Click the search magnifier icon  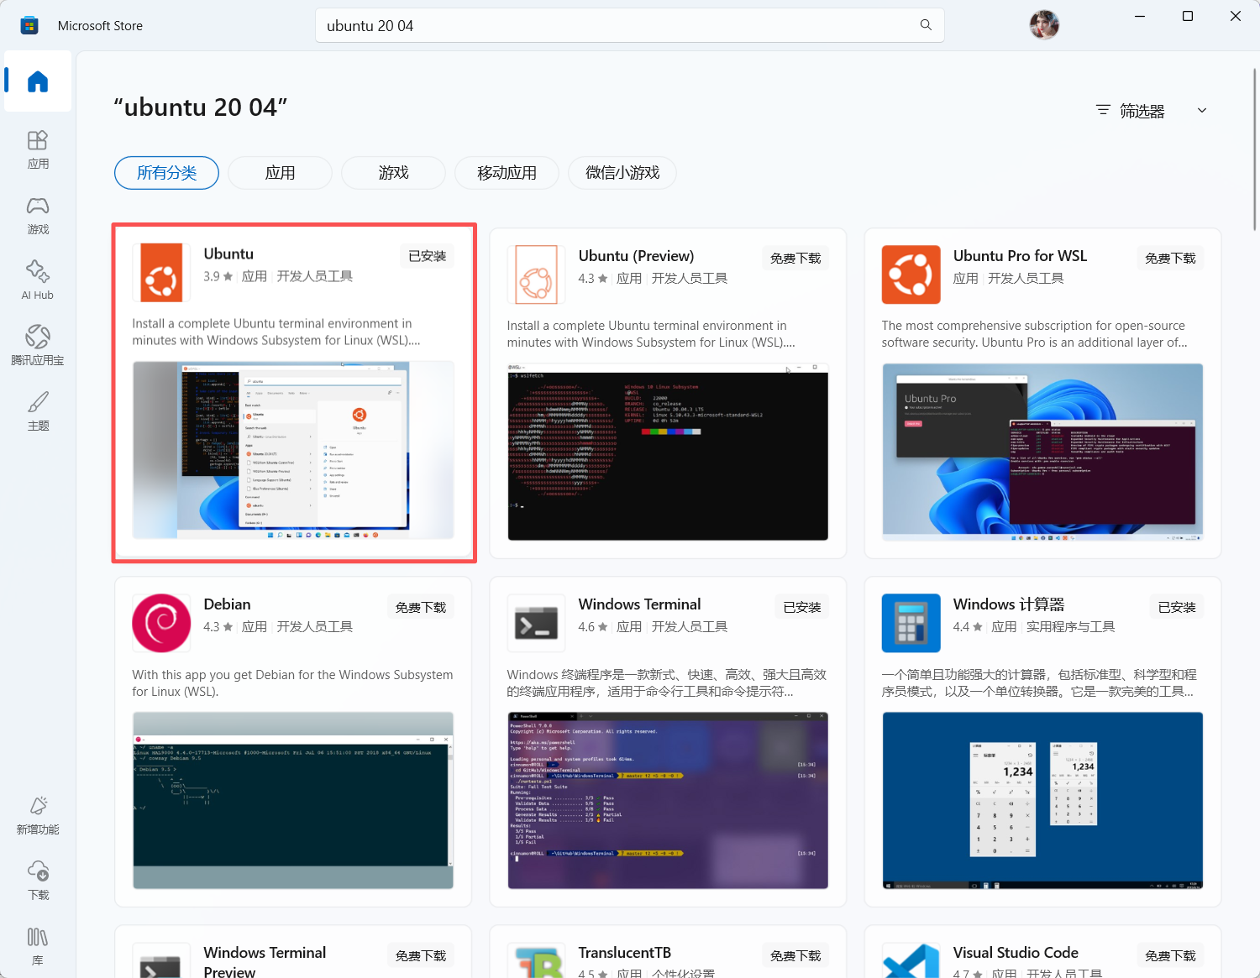926,25
